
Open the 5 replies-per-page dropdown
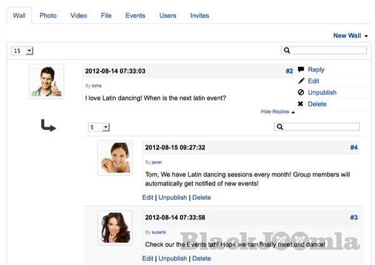click(99, 127)
